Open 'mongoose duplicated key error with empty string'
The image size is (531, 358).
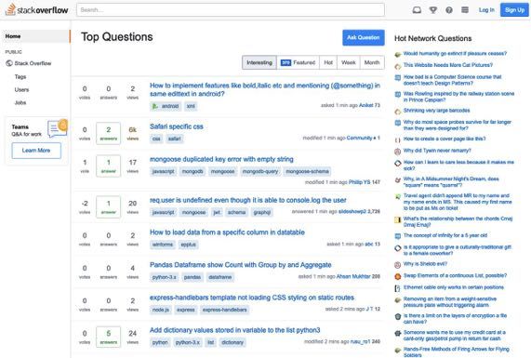click(x=221, y=159)
